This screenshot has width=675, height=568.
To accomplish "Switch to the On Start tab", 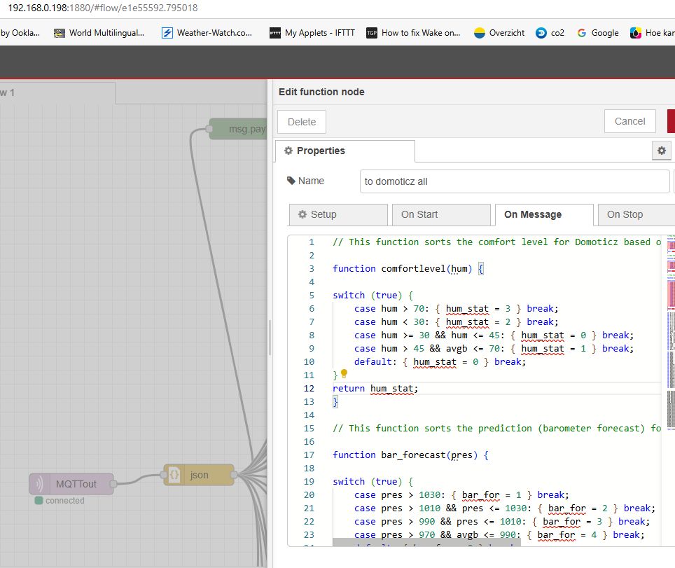I will (x=441, y=214).
